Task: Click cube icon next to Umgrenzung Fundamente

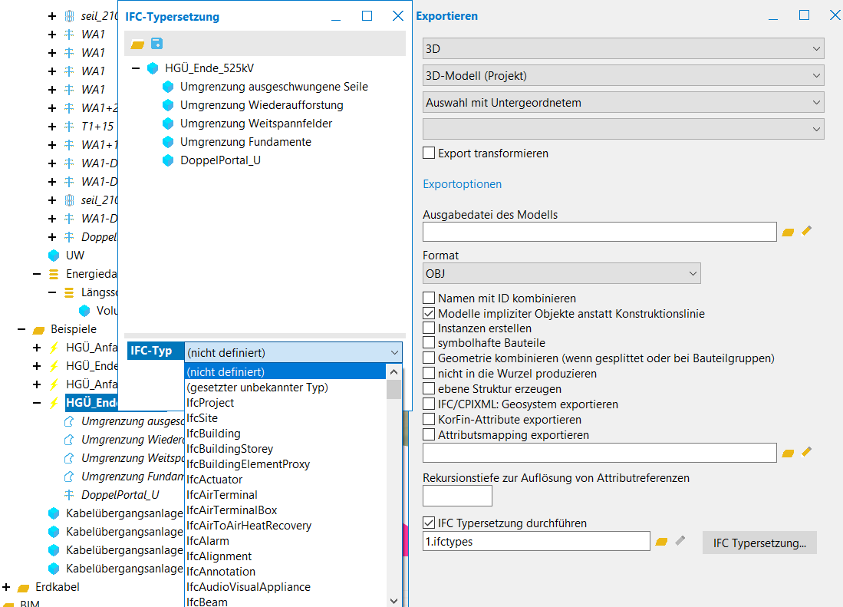Action: click(x=168, y=142)
